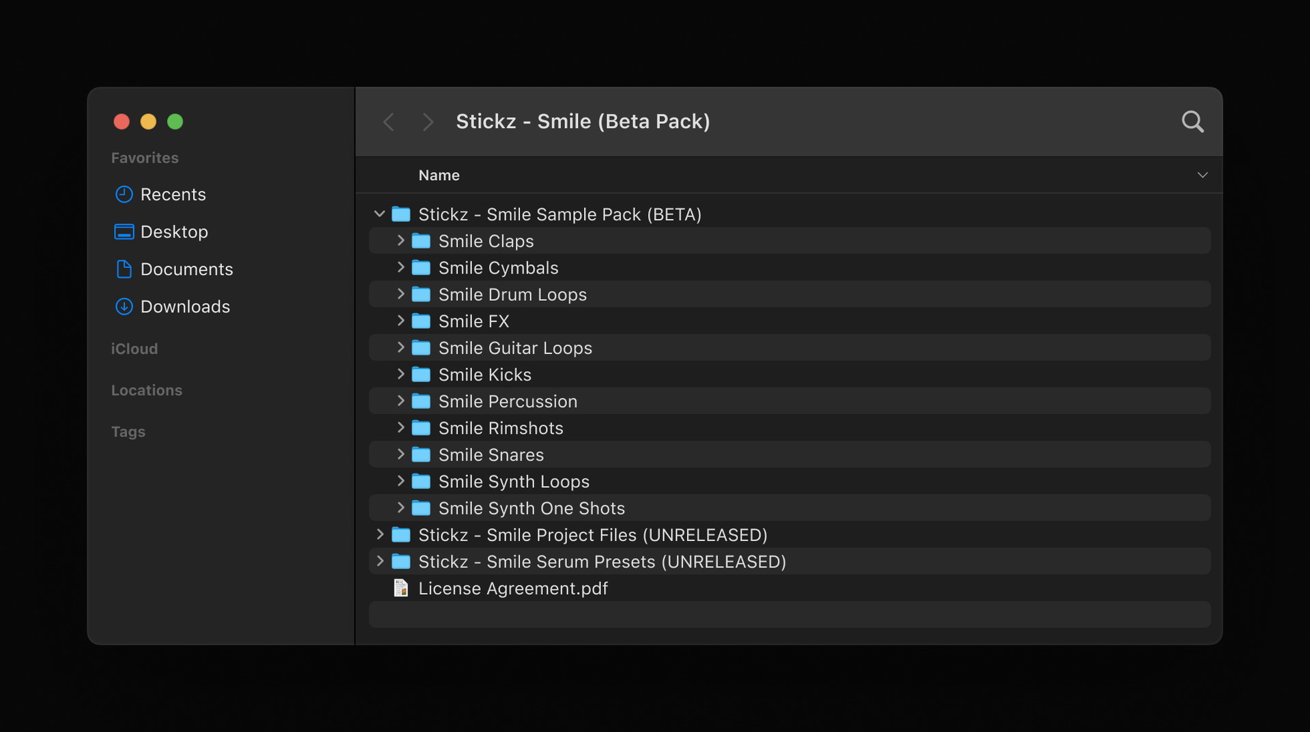Click the Recents clock icon
1310x732 pixels.
(123, 194)
